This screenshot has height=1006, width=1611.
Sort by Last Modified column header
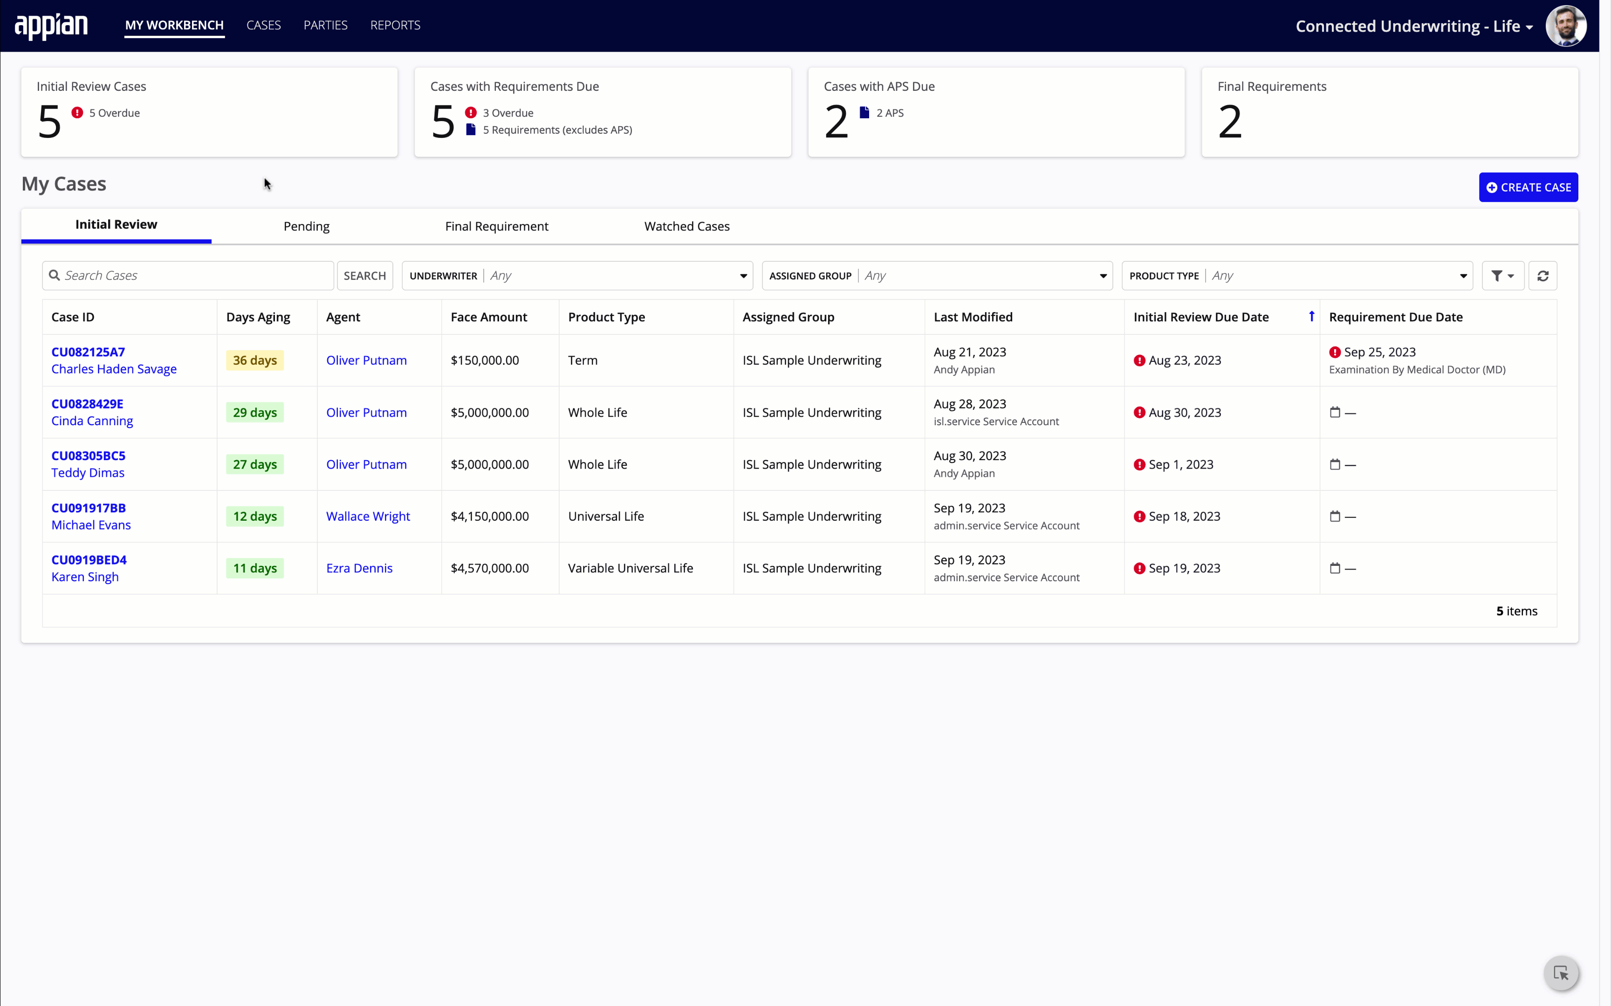[973, 317]
